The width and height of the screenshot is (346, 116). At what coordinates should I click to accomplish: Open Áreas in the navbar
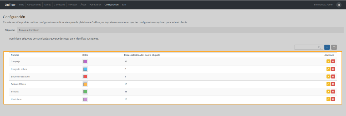83,5
